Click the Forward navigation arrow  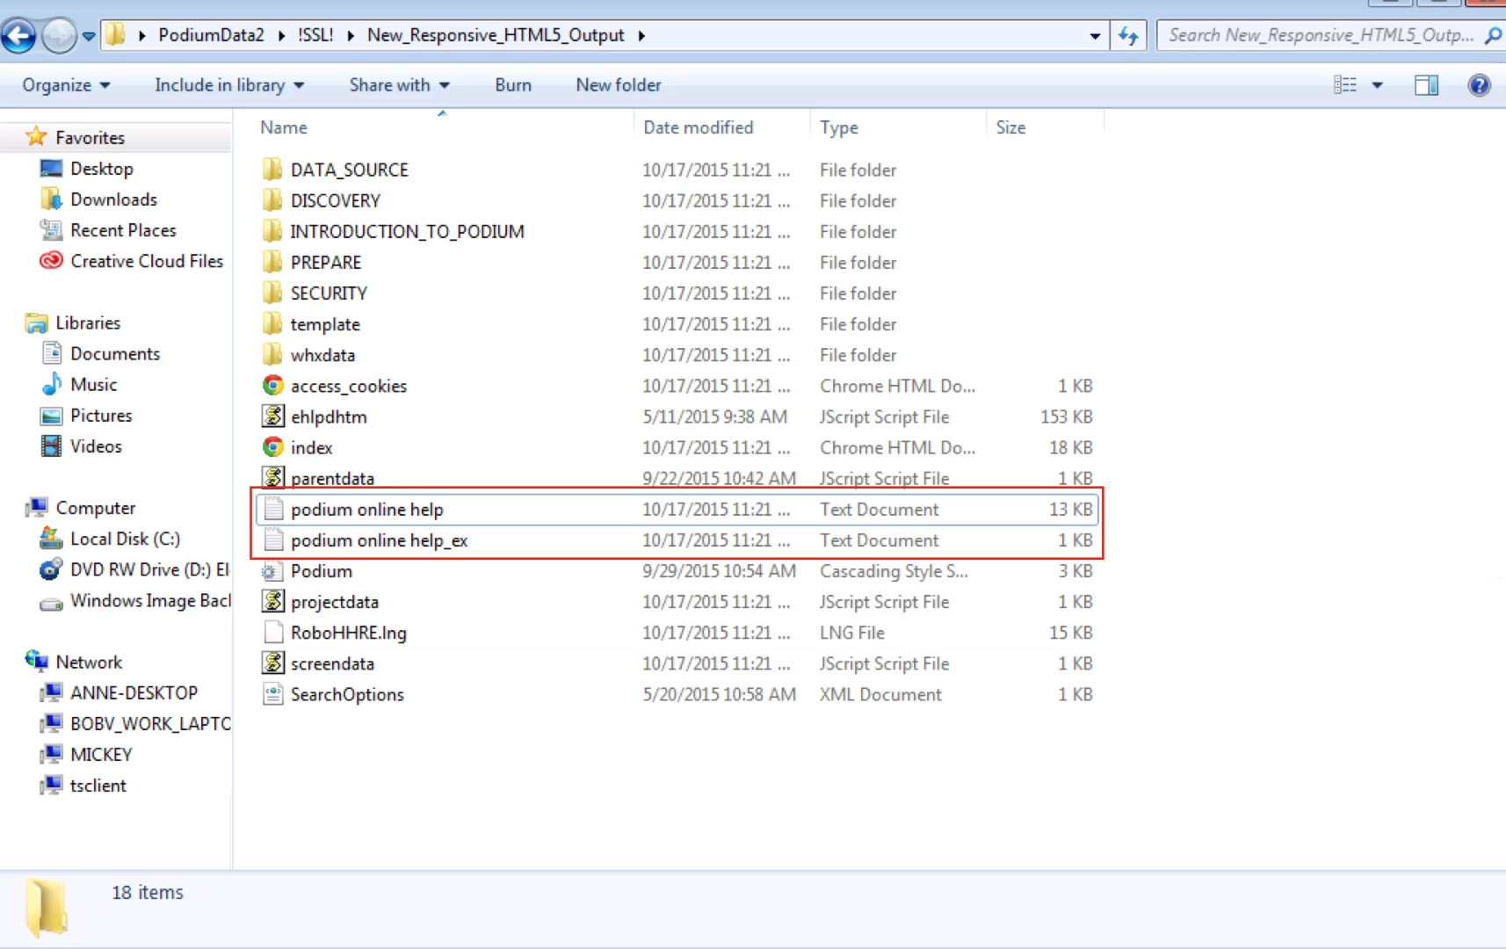[x=59, y=36]
